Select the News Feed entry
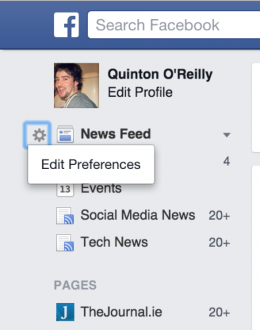The height and width of the screenshot is (330, 260). [x=115, y=134]
